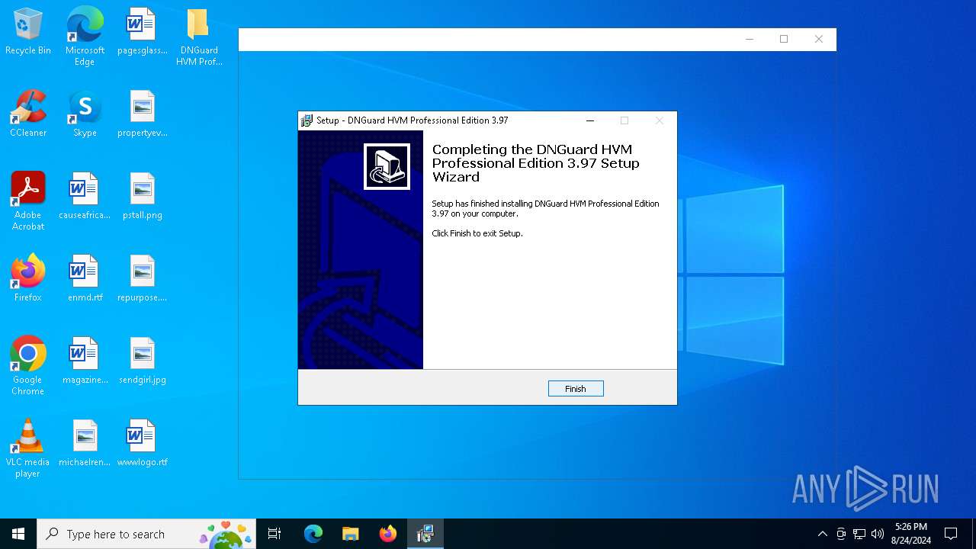The height and width of the screenshot is (549, 976).
Task: Maximize the blank background window
Action: pos(784,39)
